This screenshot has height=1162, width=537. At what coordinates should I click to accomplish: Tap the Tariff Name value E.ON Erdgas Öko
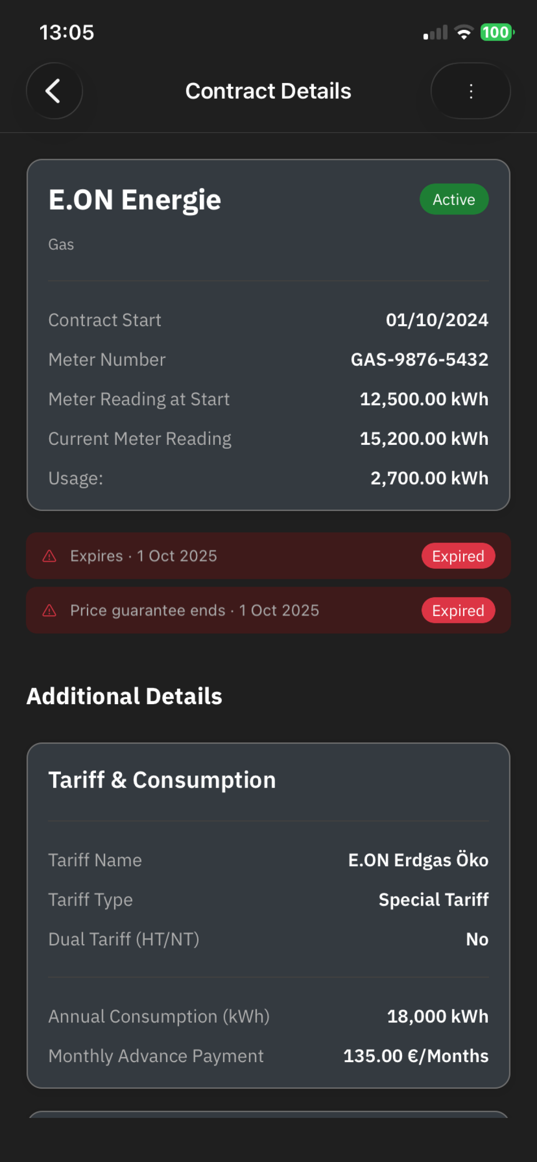(418, 860)
